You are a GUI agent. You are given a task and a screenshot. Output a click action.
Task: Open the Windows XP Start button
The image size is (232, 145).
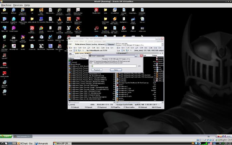6,136
